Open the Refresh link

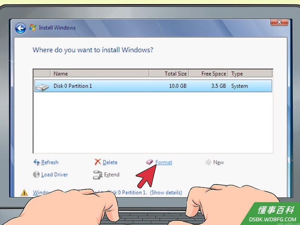click(50, 162)
